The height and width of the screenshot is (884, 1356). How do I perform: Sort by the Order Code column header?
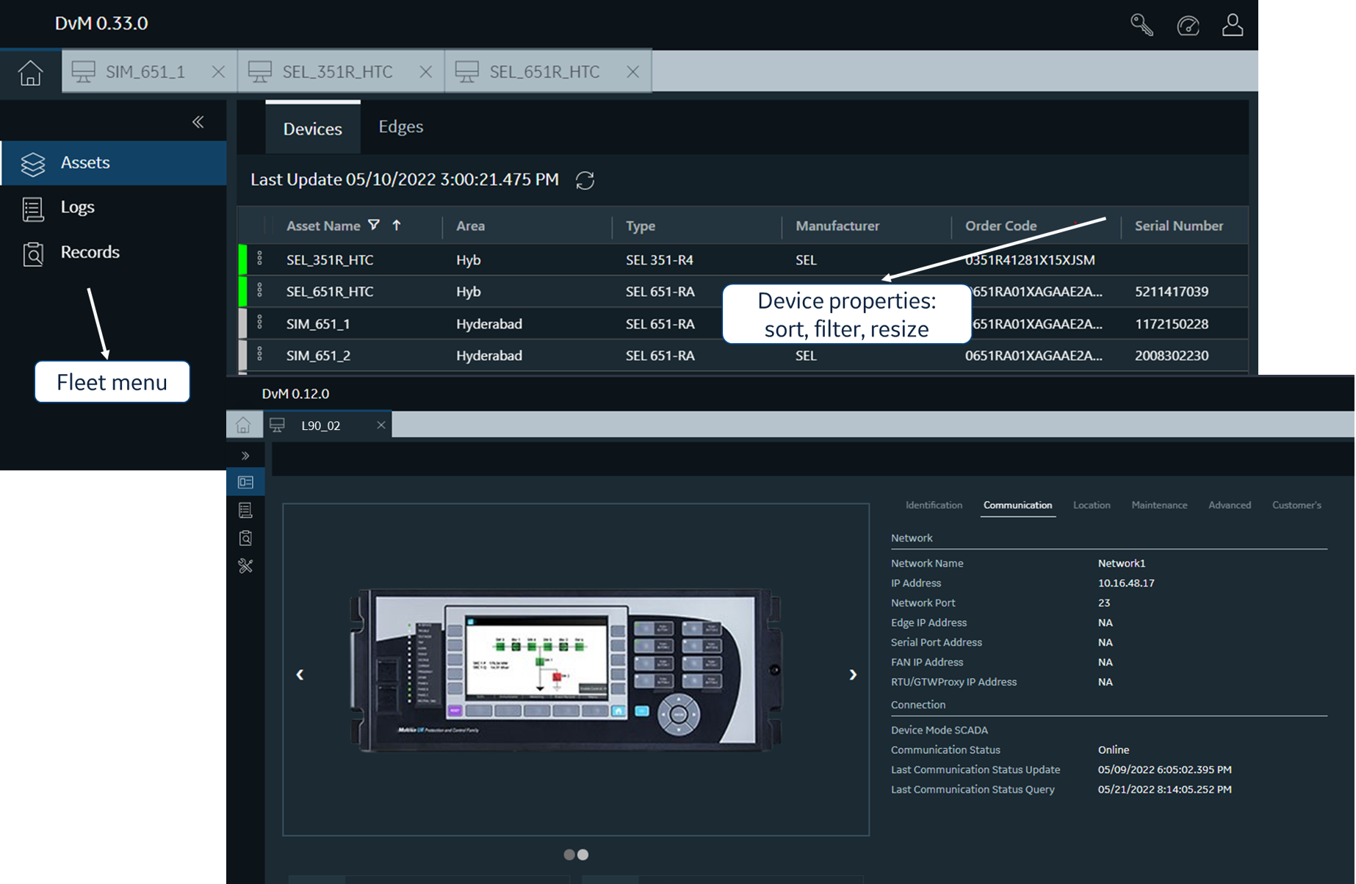point(1000,226)
